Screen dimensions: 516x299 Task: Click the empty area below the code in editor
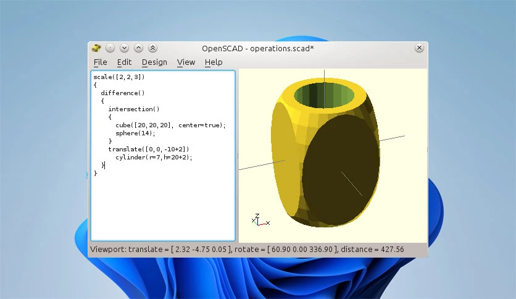click(x=163, y=208)
